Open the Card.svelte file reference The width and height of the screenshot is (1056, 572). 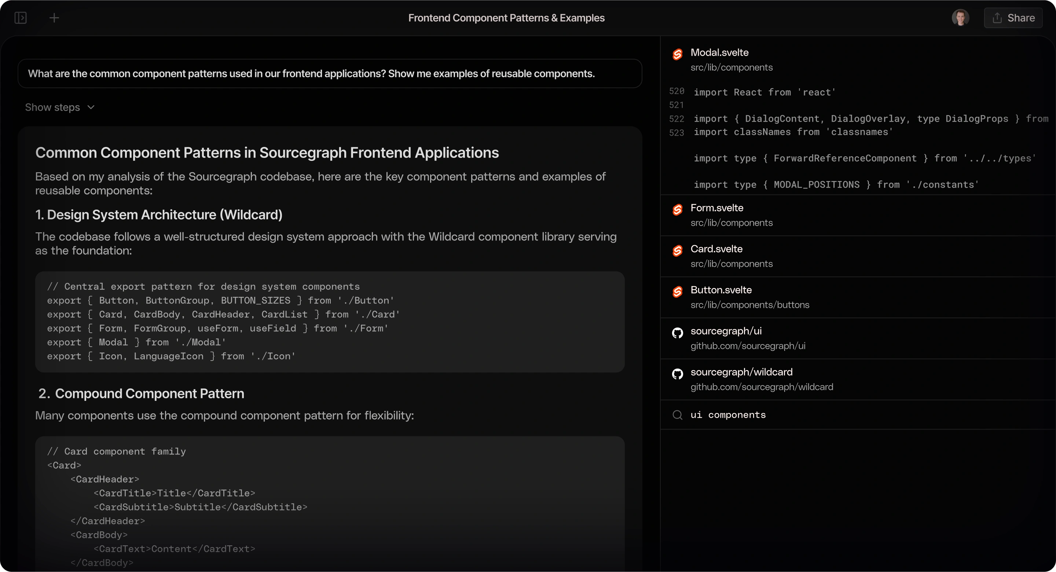pos(858,256)
